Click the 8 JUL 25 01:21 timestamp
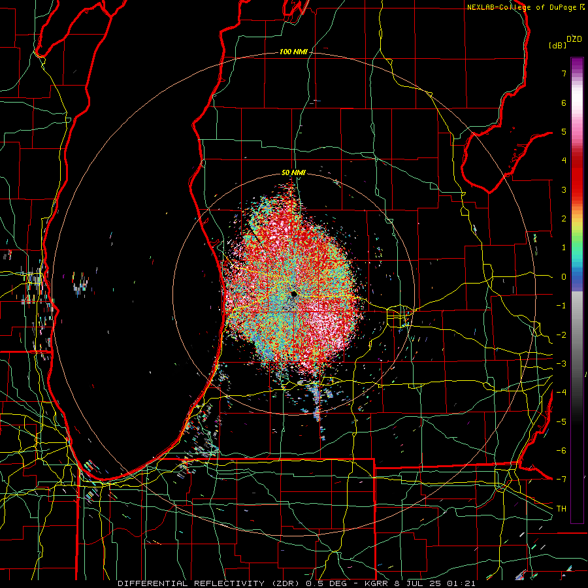The width and height of the screenshot is (588, 588). pos(434,583)
